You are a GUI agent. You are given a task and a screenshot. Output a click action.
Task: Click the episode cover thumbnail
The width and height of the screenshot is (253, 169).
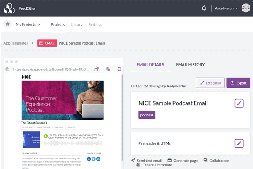tap(32, 140)
